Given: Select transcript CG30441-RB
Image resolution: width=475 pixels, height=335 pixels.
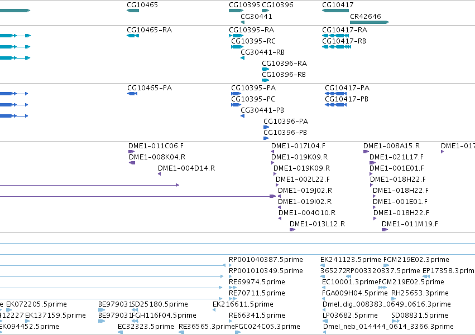Looking at the screenshot, I should point(263,52).
